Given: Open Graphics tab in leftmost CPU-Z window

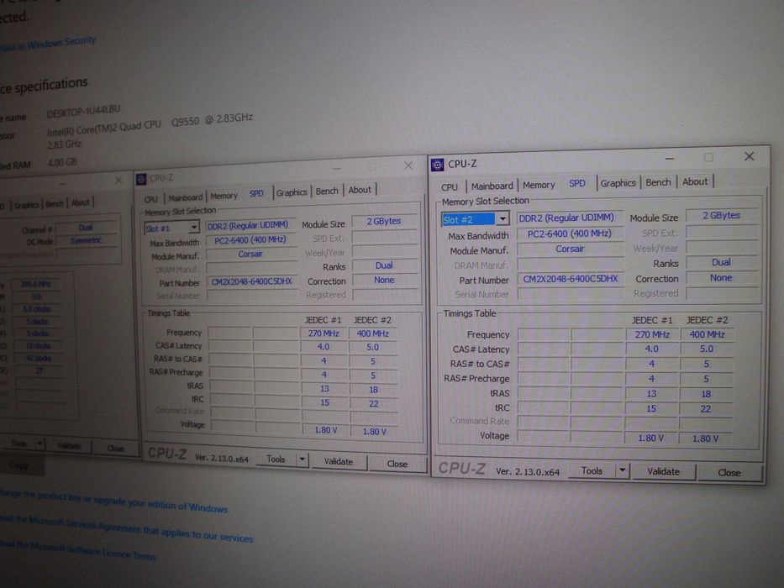Looking at the screenshot, I should click(x=26, y=204).
